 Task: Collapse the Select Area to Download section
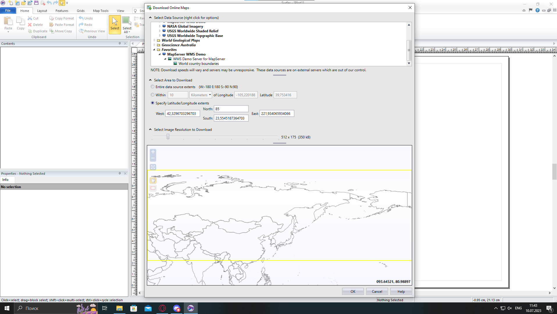[x=150, y=80]
